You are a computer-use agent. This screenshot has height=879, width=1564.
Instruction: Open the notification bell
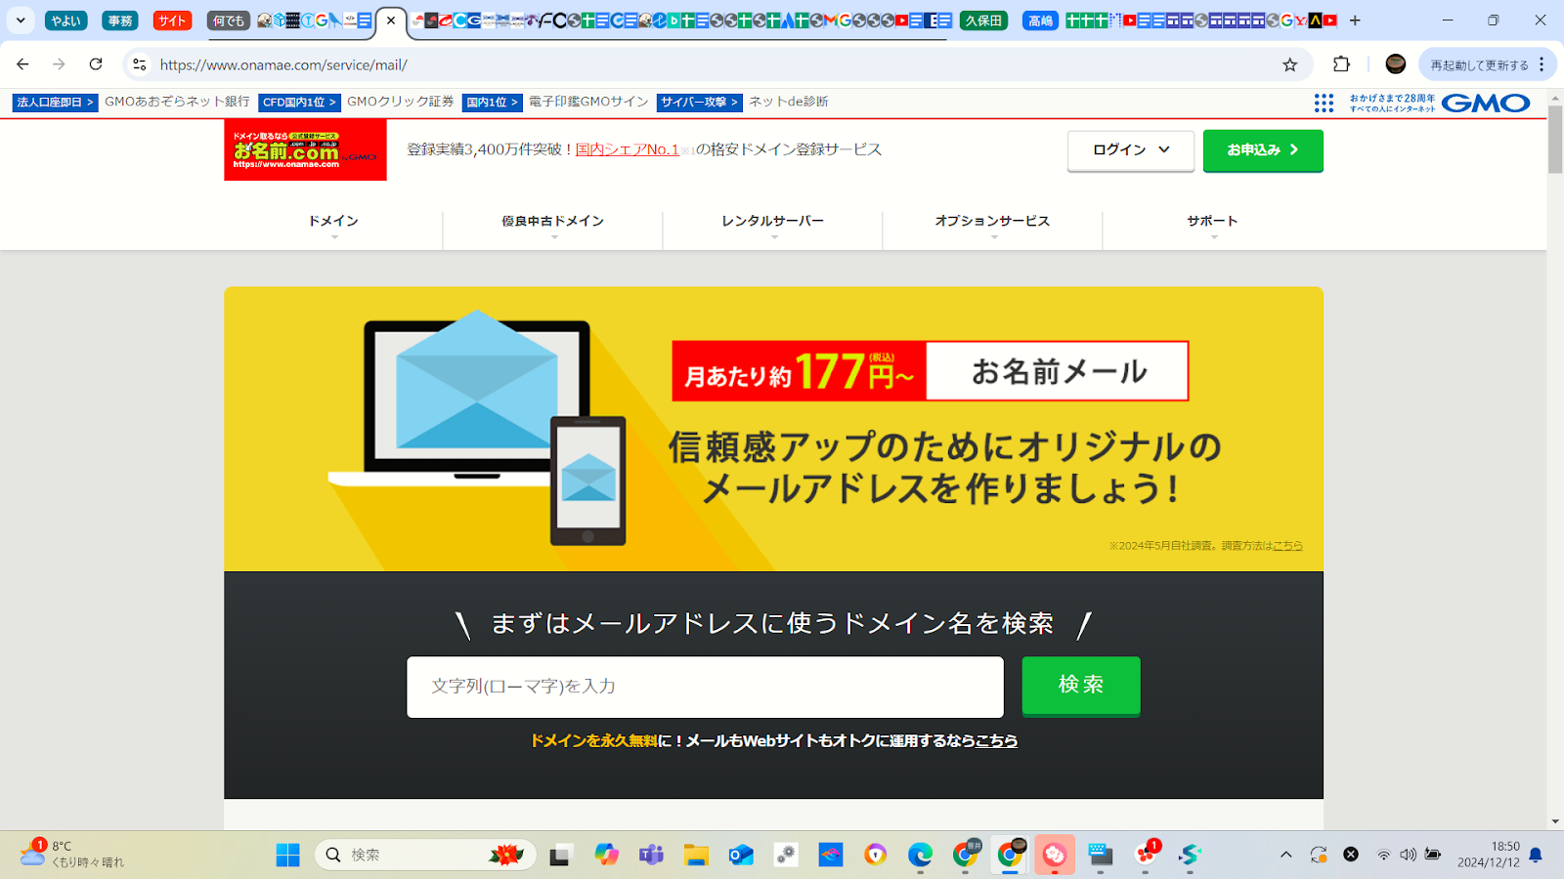(1536, 855)
